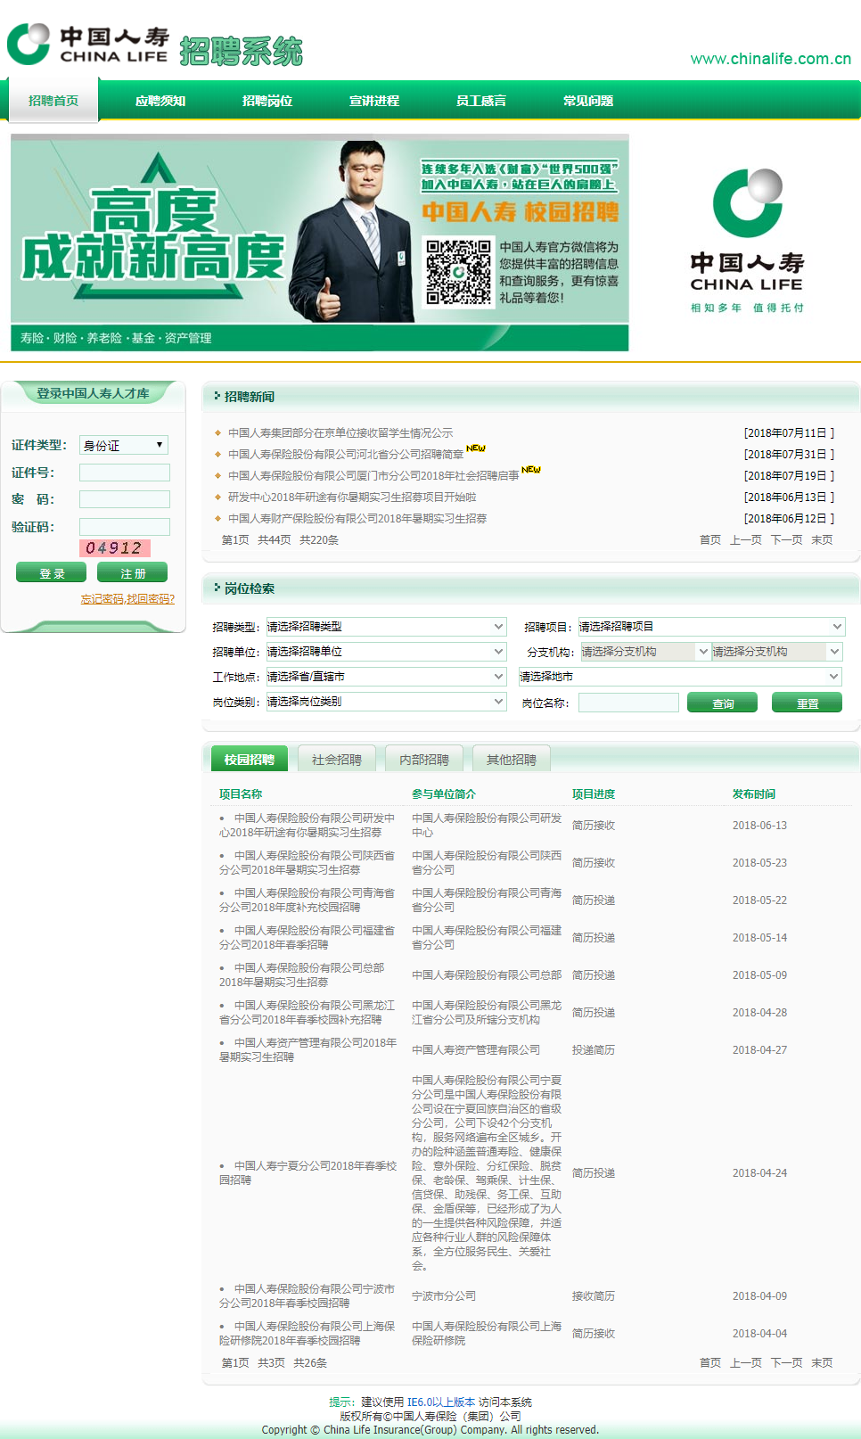This screenshot has height=1439, width=861.
Task: Open the 证件类型 dropdown showing 身份证
Action: coord(124,445)
